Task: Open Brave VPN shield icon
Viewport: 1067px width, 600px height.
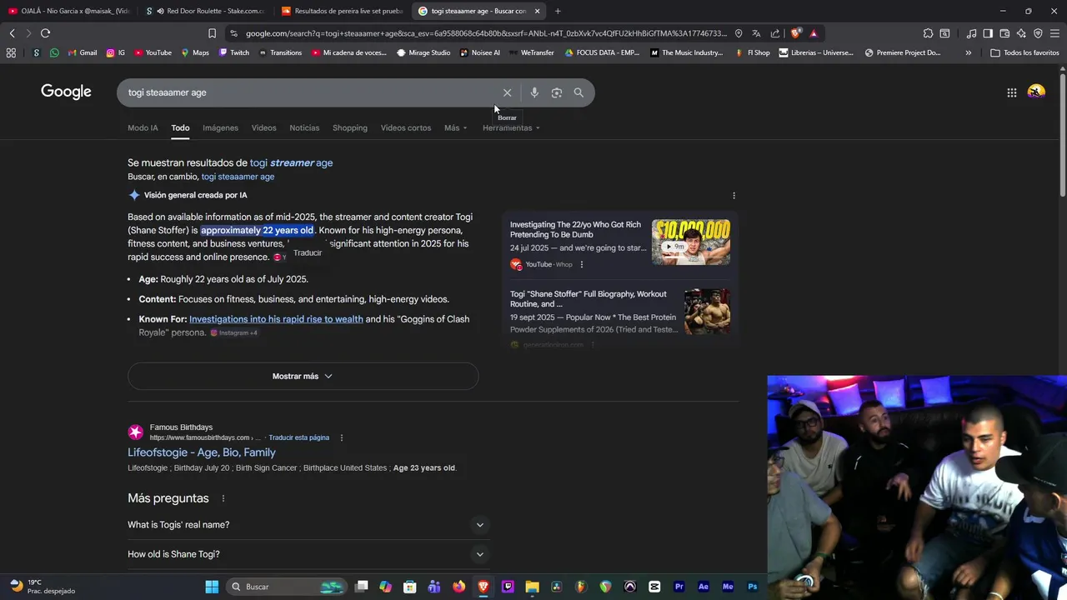Action: pyautogui.click(x=1038, y=33)
